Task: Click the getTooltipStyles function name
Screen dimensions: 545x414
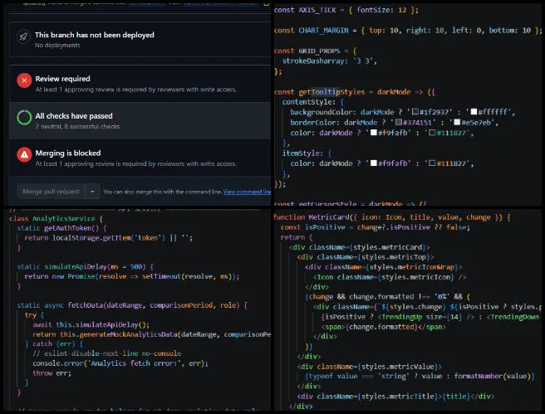Action: coord(332,92)
